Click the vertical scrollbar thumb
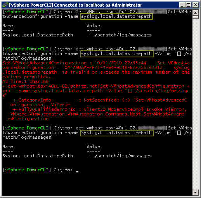 pyautogui.click(x=196, y=17)
